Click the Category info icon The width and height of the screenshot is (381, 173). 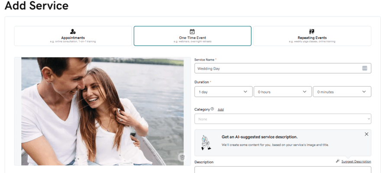pos(212,109)
